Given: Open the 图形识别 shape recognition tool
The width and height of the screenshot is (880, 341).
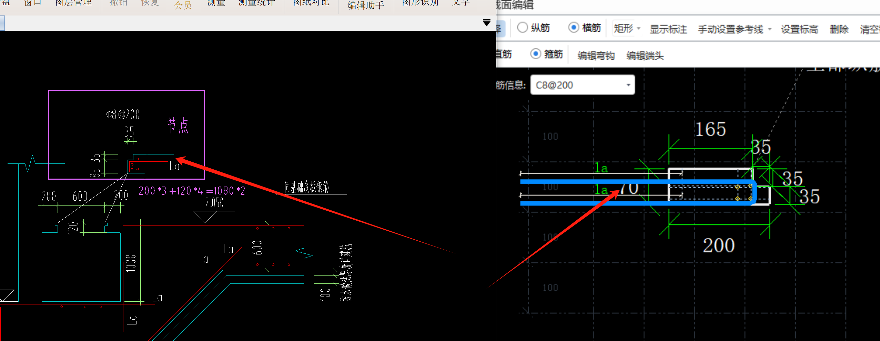Looking at the screenshot, I should coord(420,3).
